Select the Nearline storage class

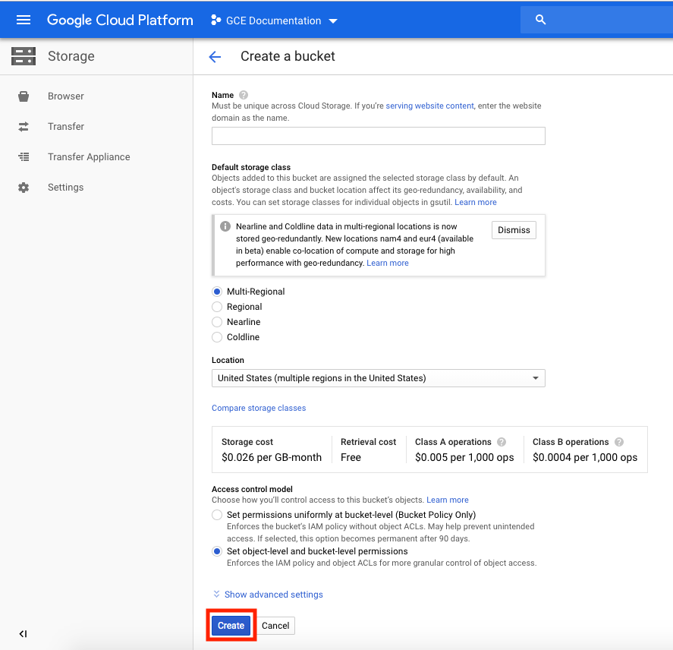click(x=217, y=322)
